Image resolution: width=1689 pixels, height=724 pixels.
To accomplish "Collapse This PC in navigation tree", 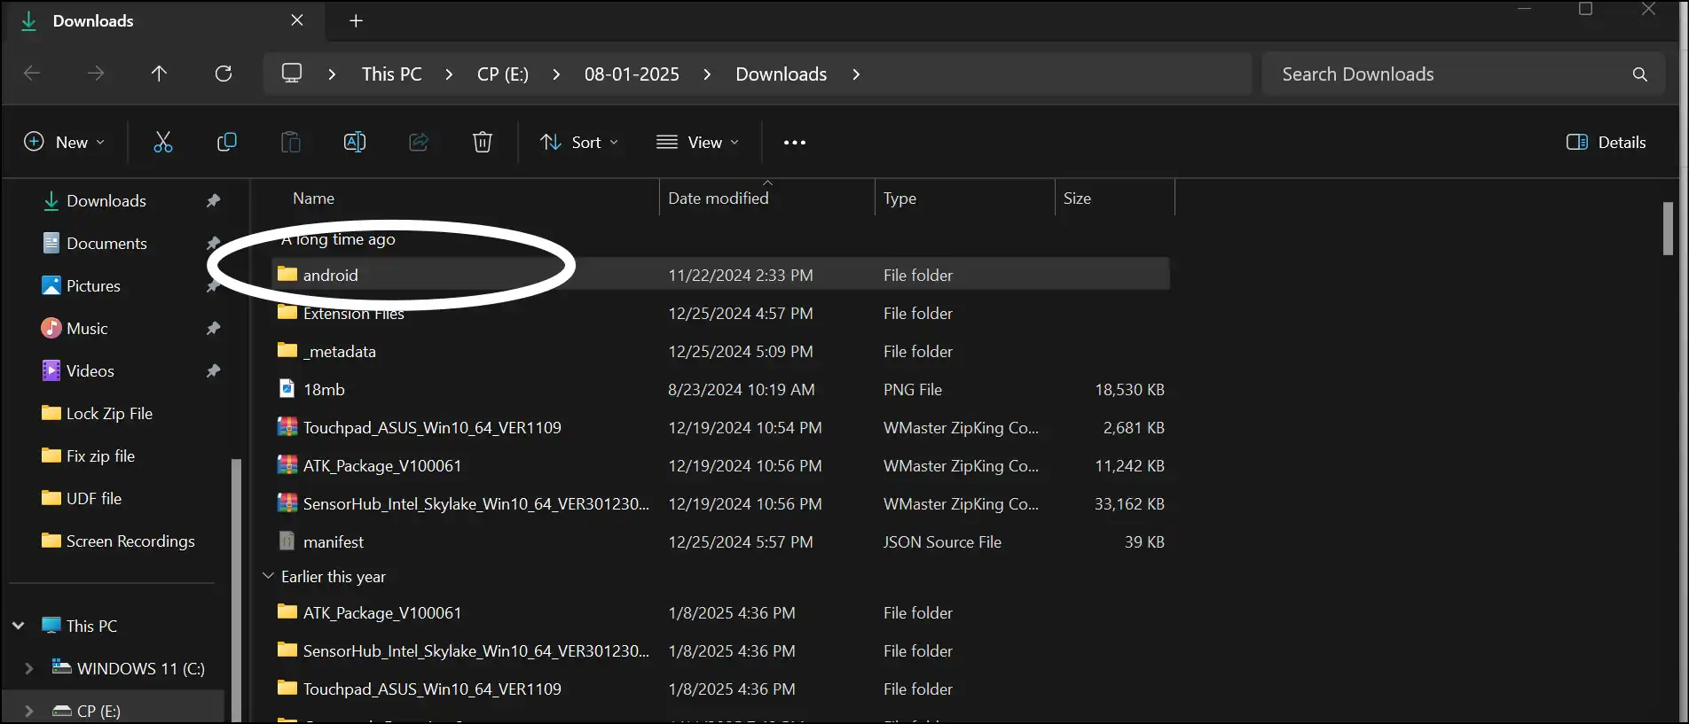I will coord(18,626).
